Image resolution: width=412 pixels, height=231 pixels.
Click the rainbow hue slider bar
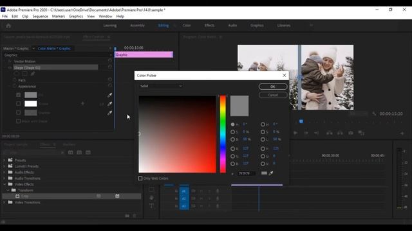[x=223, y=134]
